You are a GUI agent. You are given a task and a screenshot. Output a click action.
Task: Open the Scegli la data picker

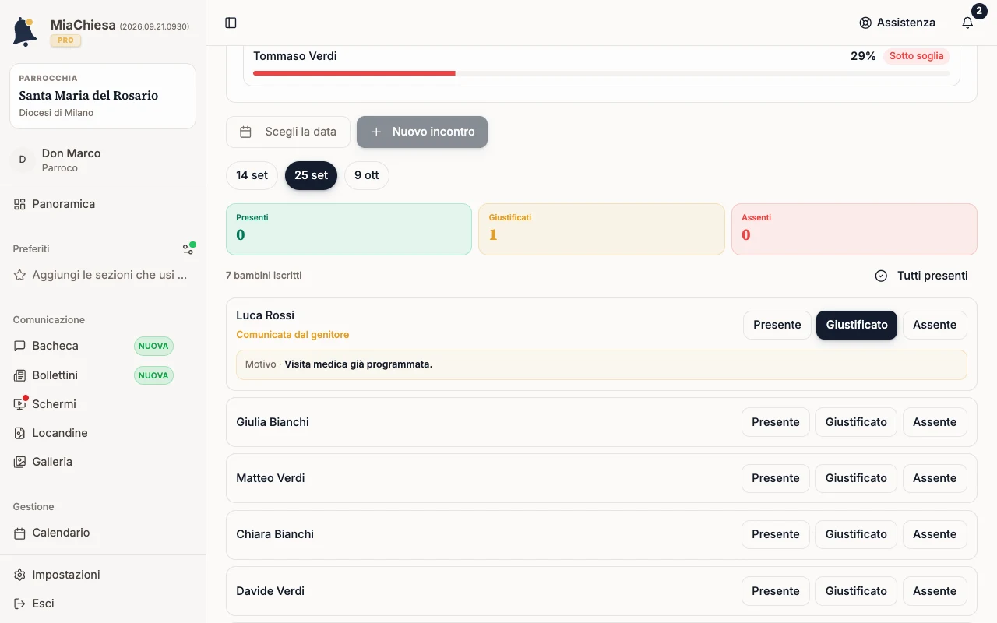coord(288,132)
